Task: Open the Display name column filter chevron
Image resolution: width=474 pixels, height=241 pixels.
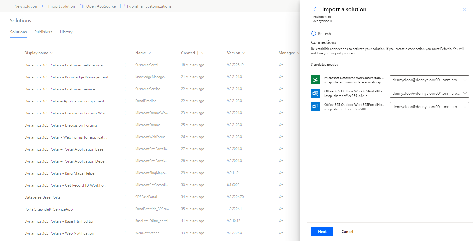Action: pyautogui.click(x=52, y=53)
